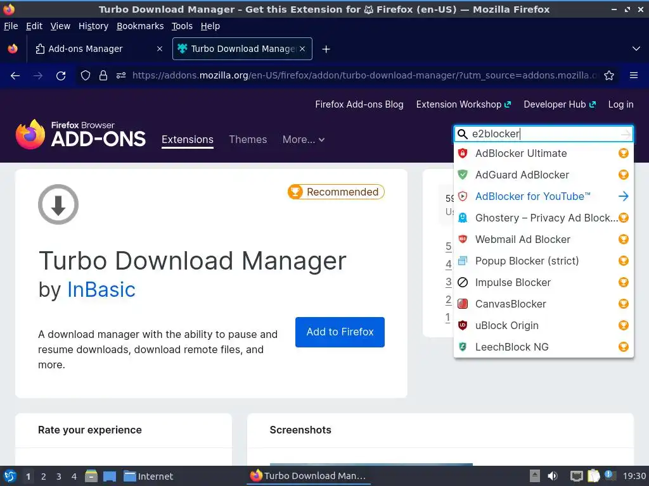The width and height of the screenshot is (649, 486).
Task: Open the Edit menu
Action: [34, 26]
